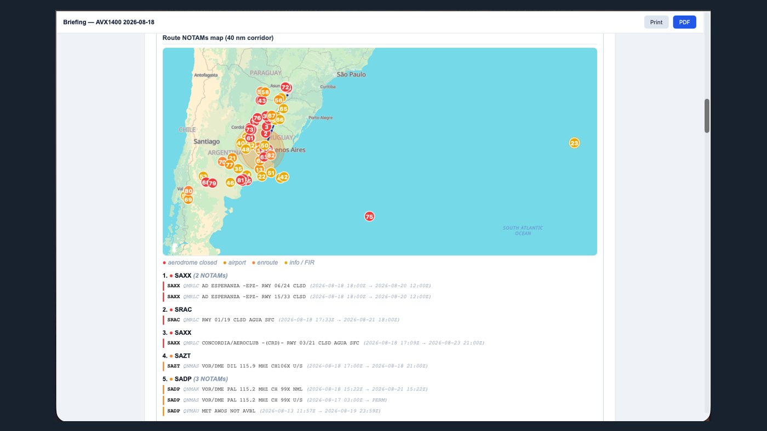
Task: Select map marker 77
Action: pyautogui.click(x=230, y=165)
